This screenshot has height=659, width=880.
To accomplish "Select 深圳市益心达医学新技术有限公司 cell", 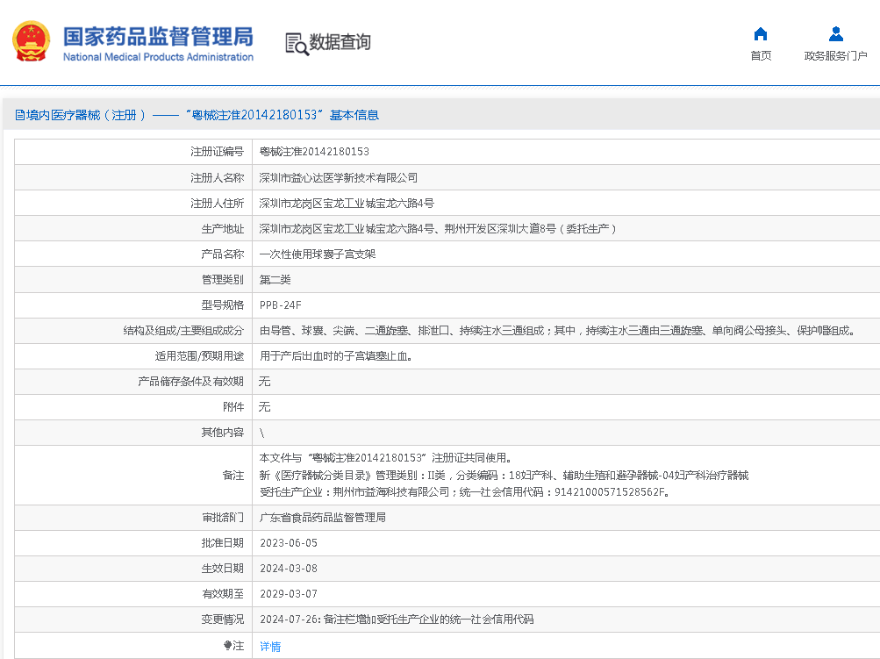I will [x=338, y=177].
